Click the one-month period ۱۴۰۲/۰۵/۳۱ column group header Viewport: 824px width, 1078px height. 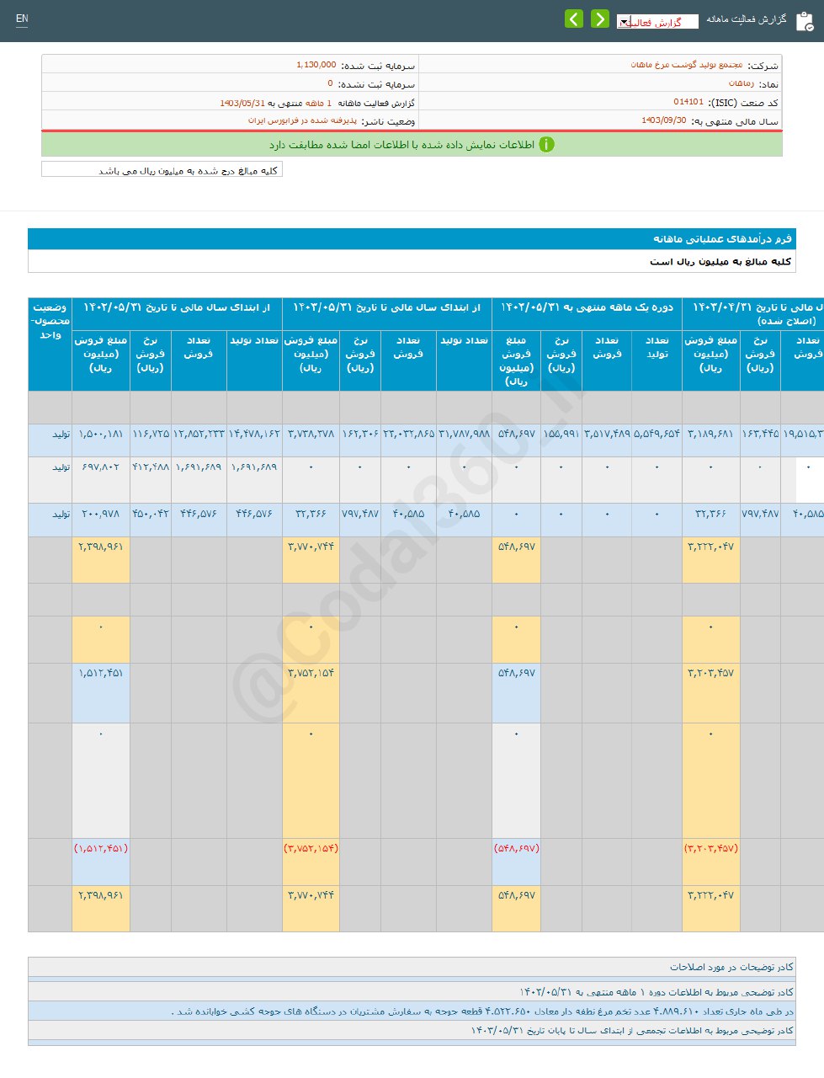point(587,307)
